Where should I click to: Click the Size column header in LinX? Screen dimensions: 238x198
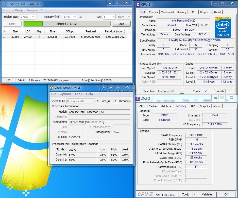tap(15, 31)
